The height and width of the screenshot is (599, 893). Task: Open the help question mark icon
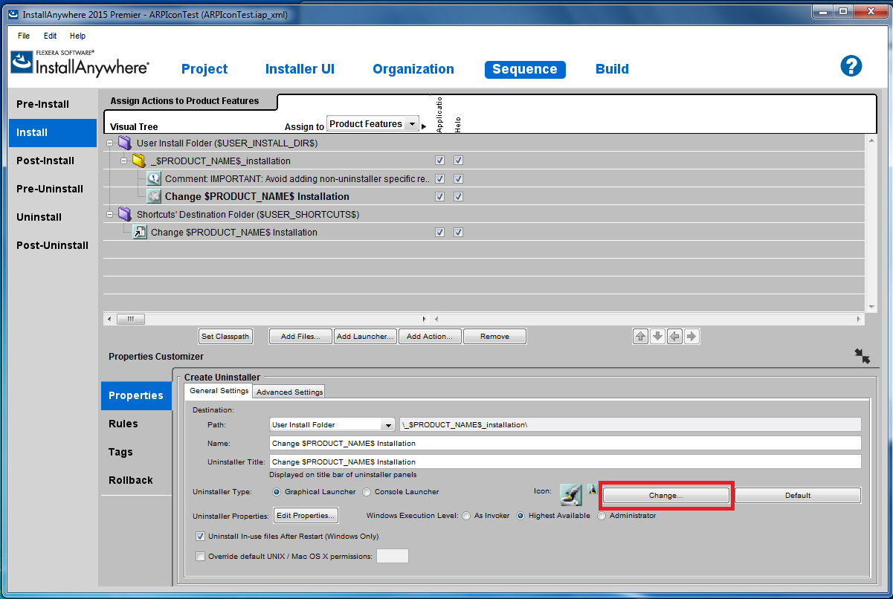click(851, 65)
